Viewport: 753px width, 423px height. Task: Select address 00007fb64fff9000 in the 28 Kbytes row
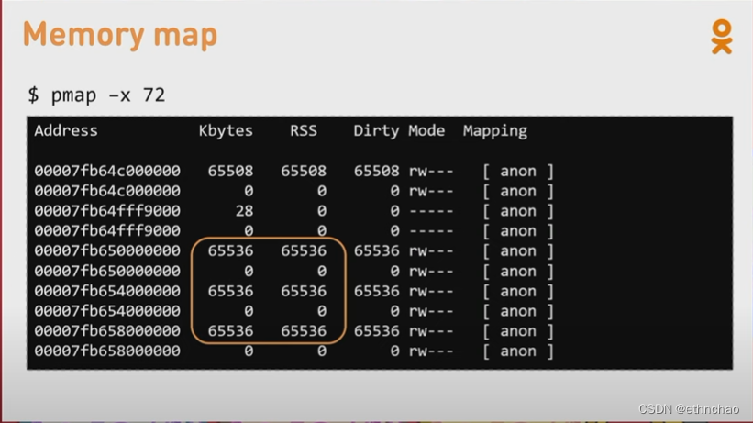tap(107, 210)
